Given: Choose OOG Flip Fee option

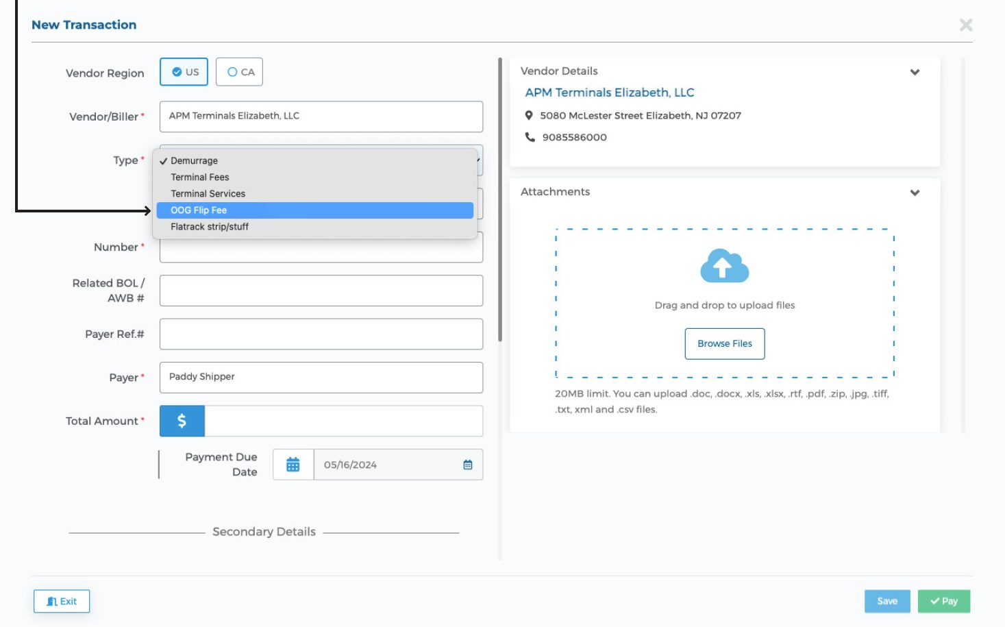Looking at the screenshot, I should click(315, 210).
